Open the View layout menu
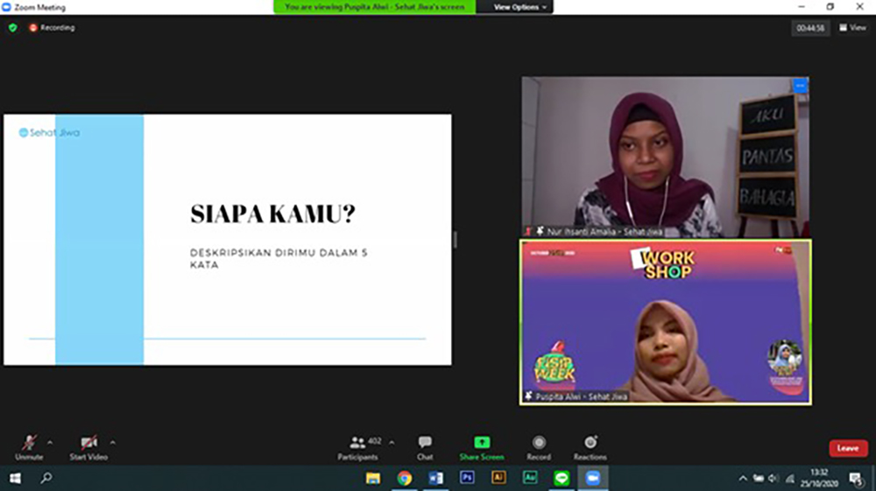Image resolution: width=876 pixels, height=491 pixels. [x=852, y=28]
